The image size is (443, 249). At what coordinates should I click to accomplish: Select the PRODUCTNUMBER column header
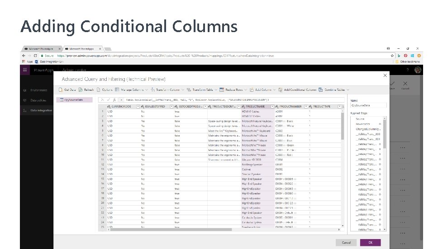291,107
